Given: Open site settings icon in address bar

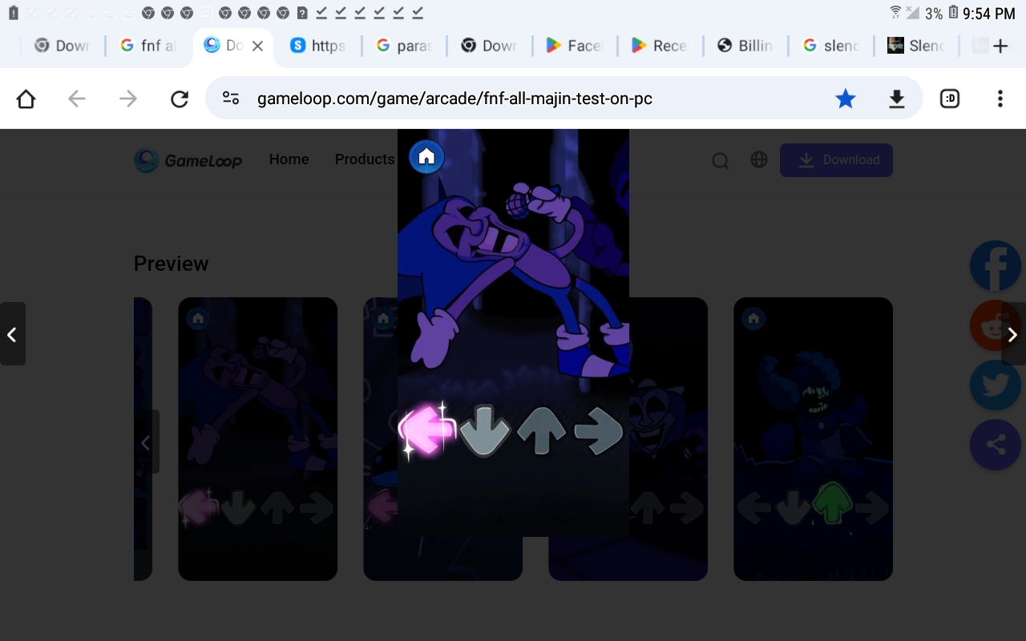Looking at the screenshot, I should 231,99.
